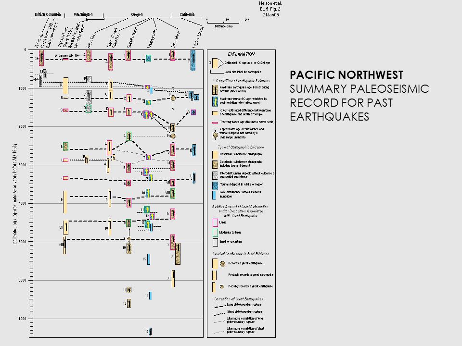The height and width of the screenshot is (346, 462).
Task: Click the pink 'Large' deformation box
Action: click(215, 222)
